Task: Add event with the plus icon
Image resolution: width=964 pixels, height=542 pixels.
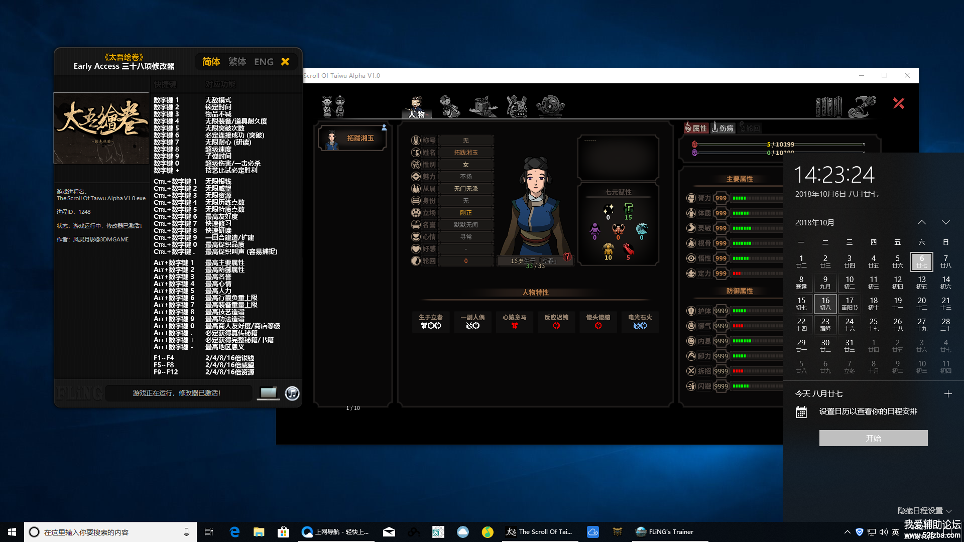Action: coord(948,394)
